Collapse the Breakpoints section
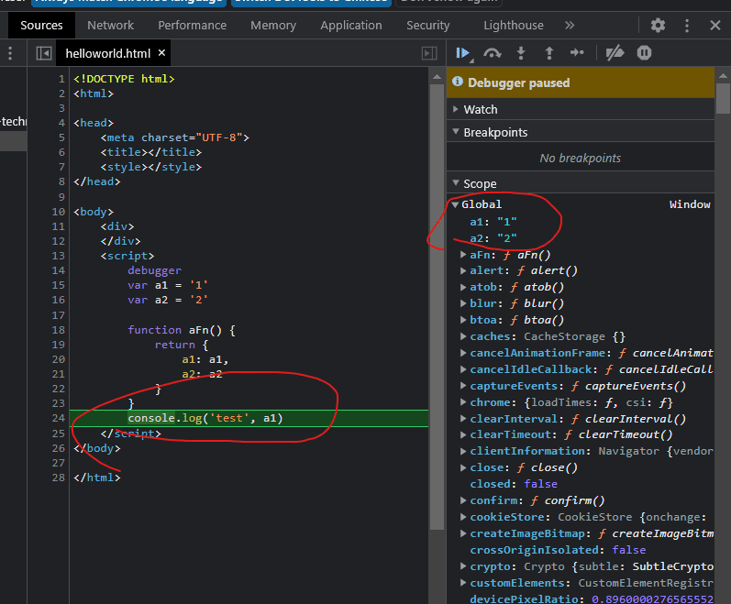Screen dimensions: 731x604 [495, 132]
